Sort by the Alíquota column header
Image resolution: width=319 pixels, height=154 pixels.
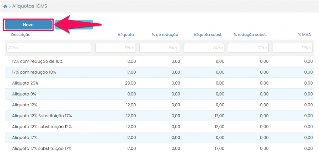pos(126,35)
